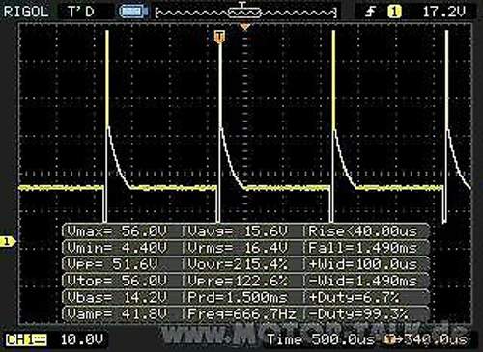Screen dimensions: 483x352
Task: Select the T'D trigger status label
Action: (x=80, y=12)
